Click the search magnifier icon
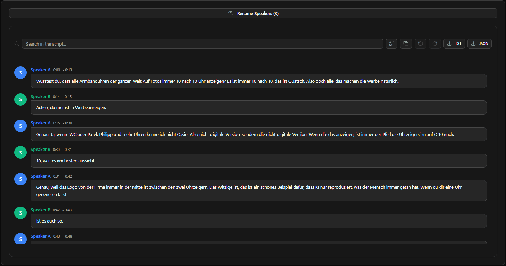This screenshot has width=506, height=266. pos(17,43)
